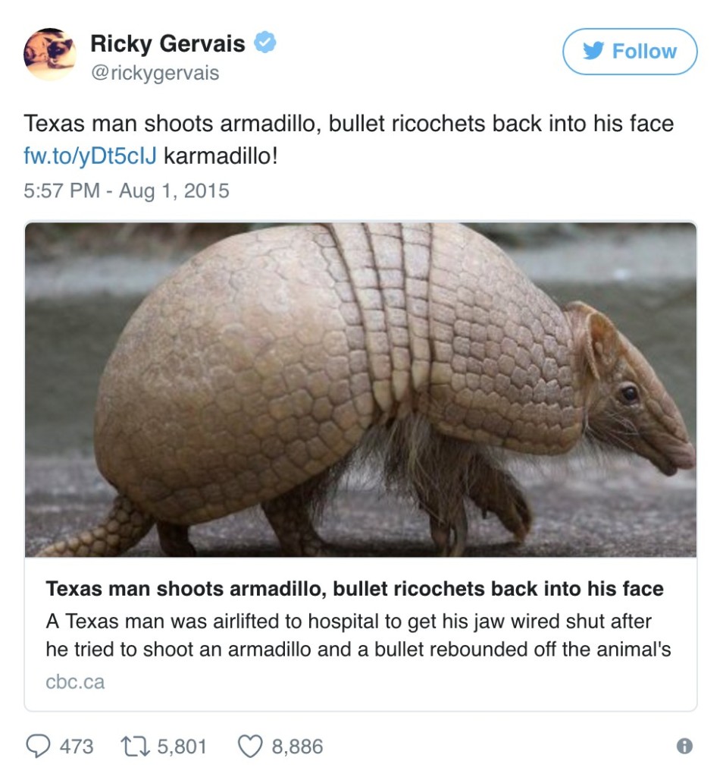Image resolution: width=723 pixels, height=777 pixels.
Task: Click the article summary about jaw wired shut
Action: 358,635
